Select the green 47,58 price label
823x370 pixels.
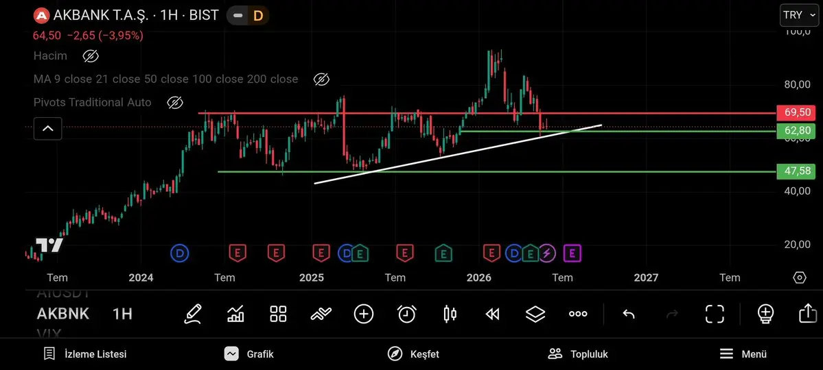pos(798,171)
